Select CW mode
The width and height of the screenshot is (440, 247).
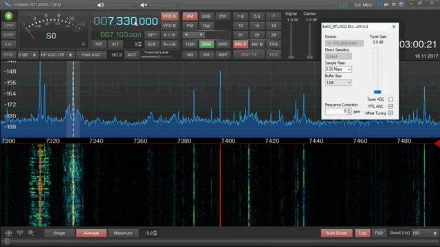[x=223, y=16]
